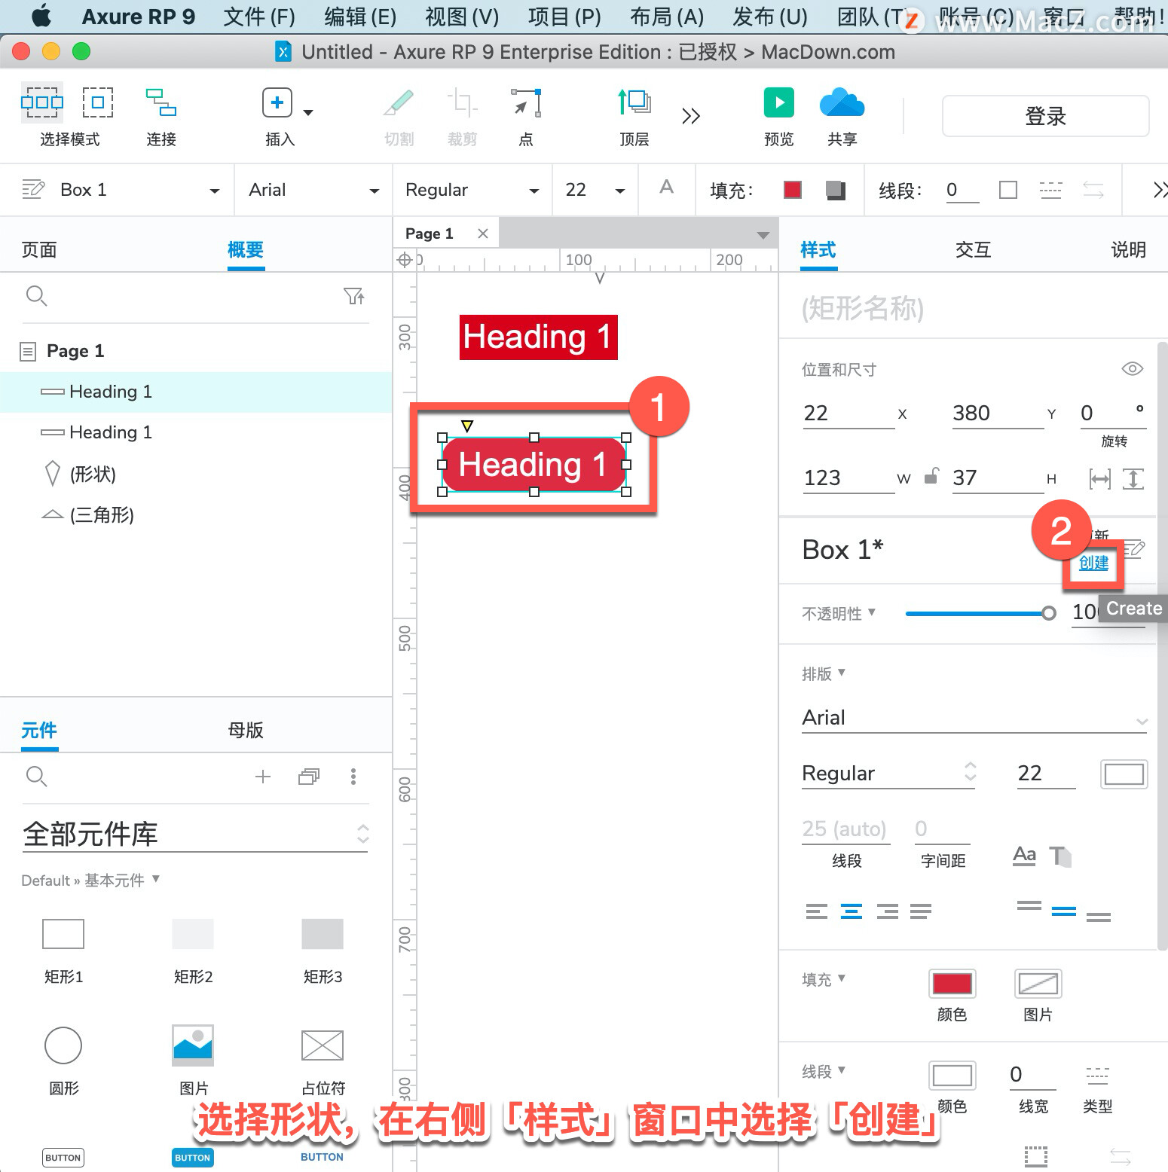The width and height of the screenshot is (1168, 1172).
Task: Set vertical align bottom
Action: (x=1099, y=917)
